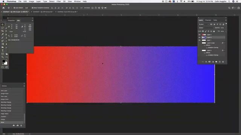This screenshot has height=135, width=241.
Task: Select the History Brush tool
Action: point(3,41)
